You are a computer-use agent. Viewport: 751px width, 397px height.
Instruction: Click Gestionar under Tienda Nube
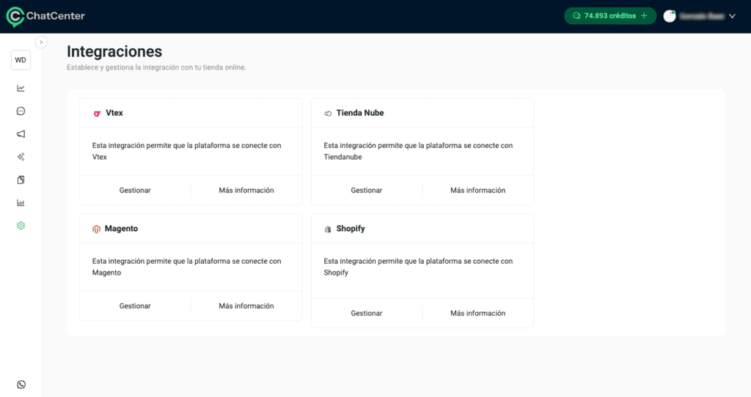click(367, 190)
